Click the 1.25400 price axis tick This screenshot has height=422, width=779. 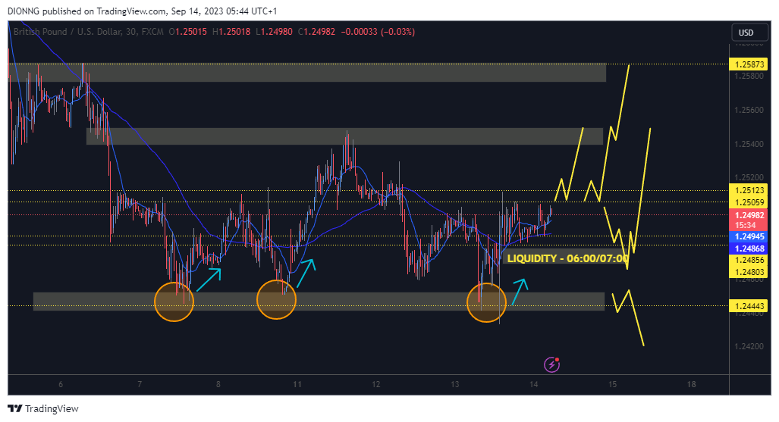click(x=749, y=144)
